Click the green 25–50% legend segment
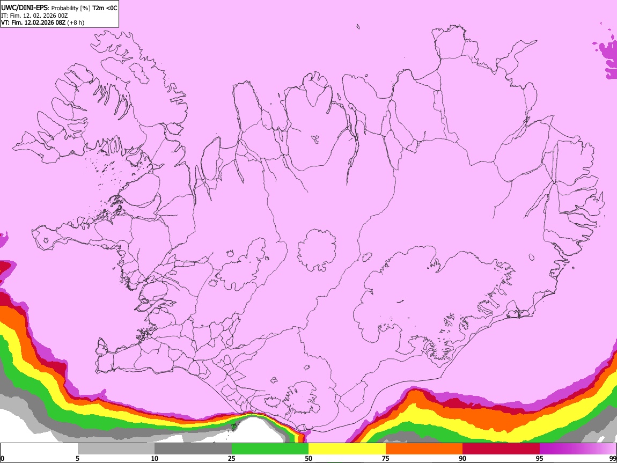The image size is (617, 463). pyautogui.click(x=270, y=449)
